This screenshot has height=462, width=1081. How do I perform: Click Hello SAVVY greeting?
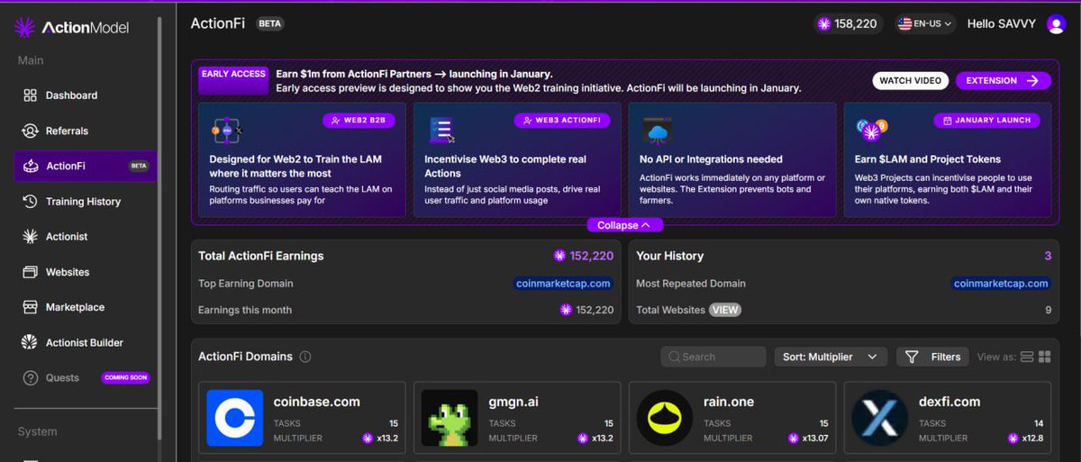tap(1001, 24)
